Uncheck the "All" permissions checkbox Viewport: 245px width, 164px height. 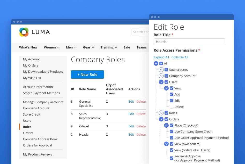(161, 63)
